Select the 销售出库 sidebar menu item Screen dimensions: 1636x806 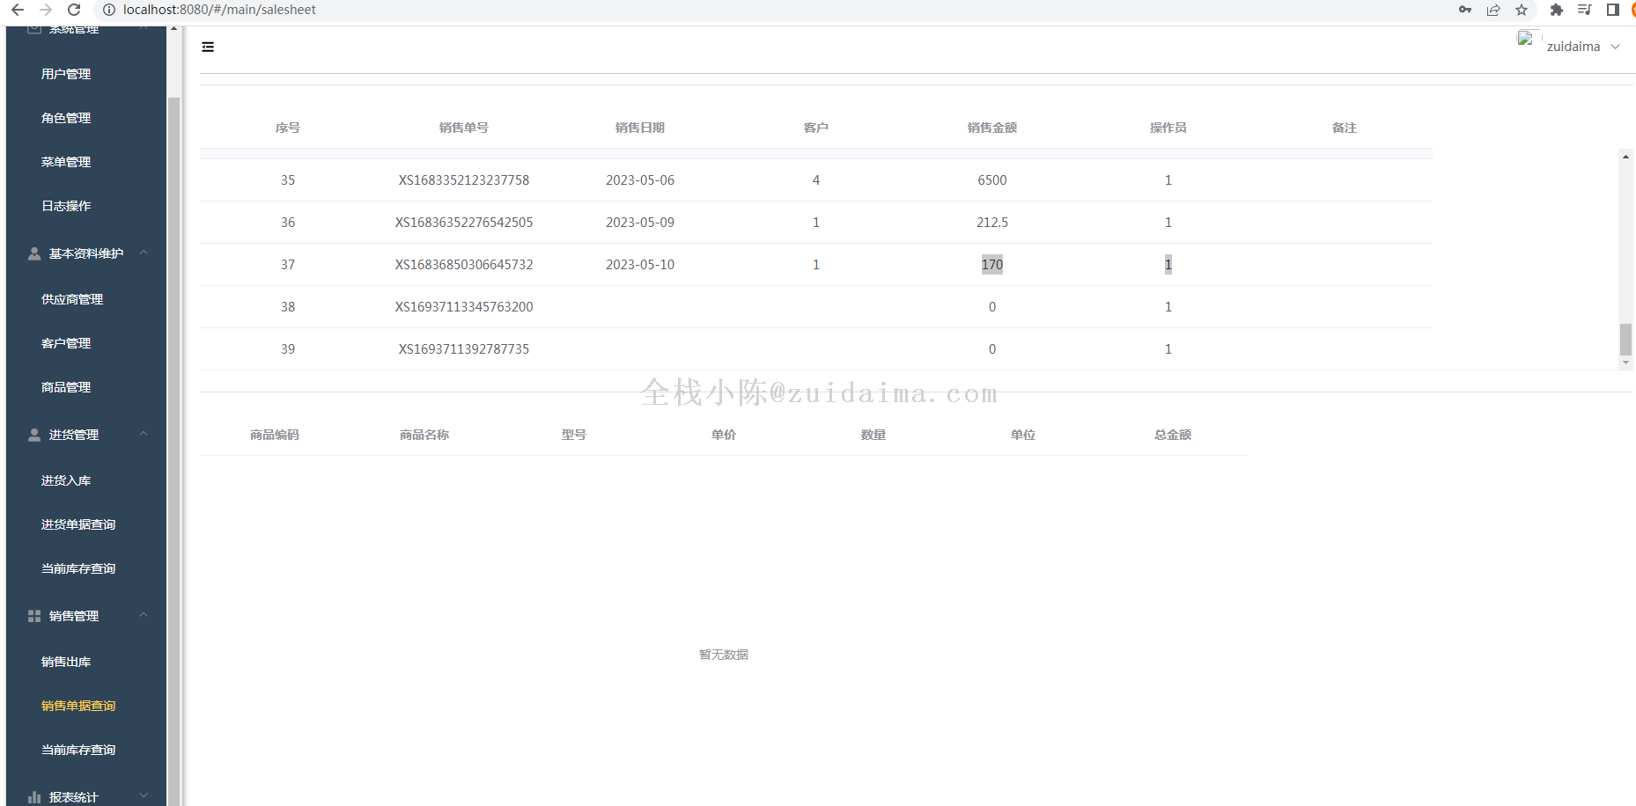click(66, 662)
